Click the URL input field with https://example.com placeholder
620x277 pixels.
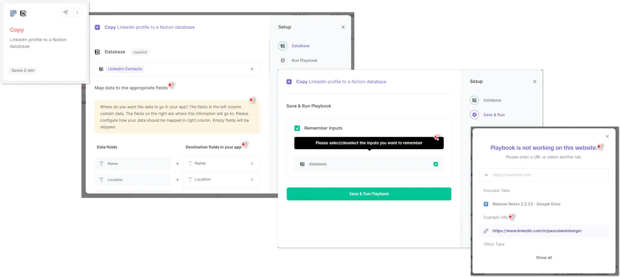point(544,175)
